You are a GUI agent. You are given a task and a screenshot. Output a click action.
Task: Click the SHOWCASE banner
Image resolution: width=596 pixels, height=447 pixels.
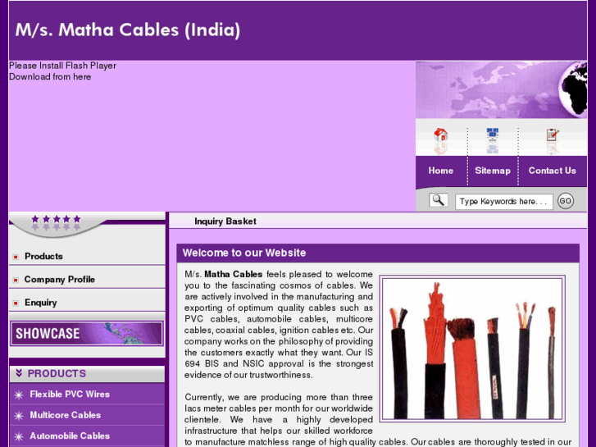click(x=87, y=334)
